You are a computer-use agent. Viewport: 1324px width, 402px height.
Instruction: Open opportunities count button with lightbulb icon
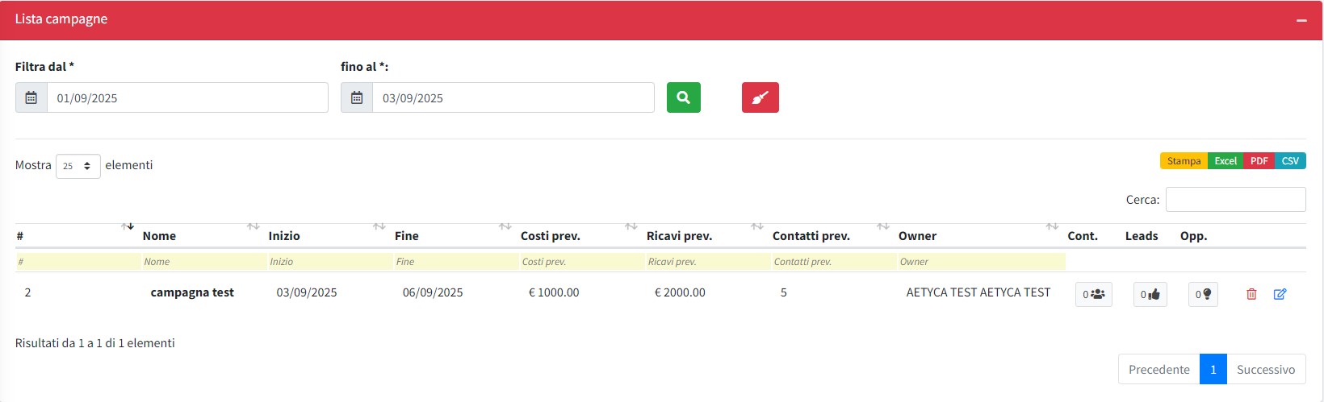[1203, 294]
